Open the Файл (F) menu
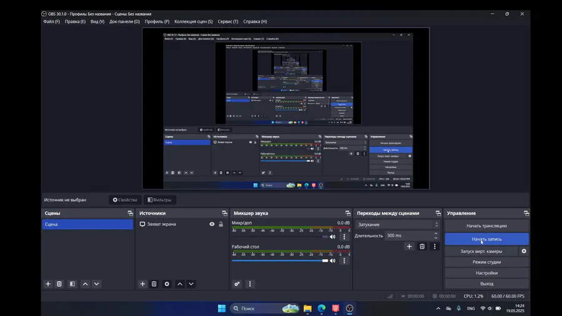This screenshot has height=316, width=562. click(52, 21)
